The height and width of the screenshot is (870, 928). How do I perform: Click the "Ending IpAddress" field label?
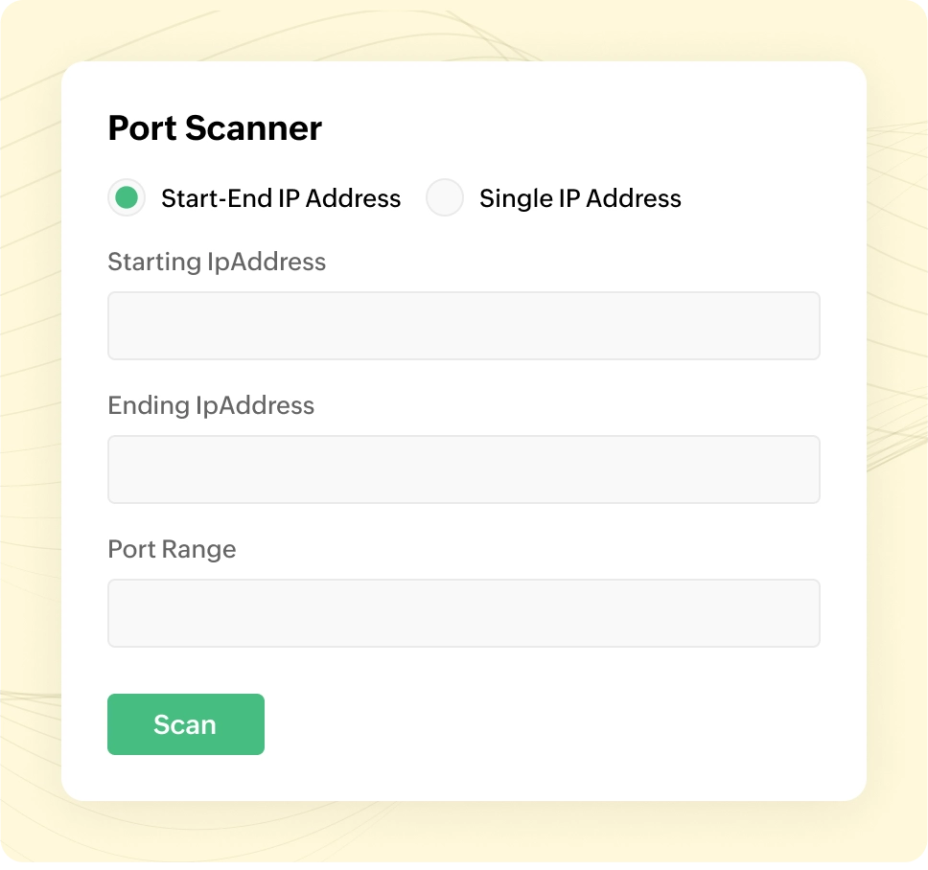pyautogui.click(x=211, y=405)
